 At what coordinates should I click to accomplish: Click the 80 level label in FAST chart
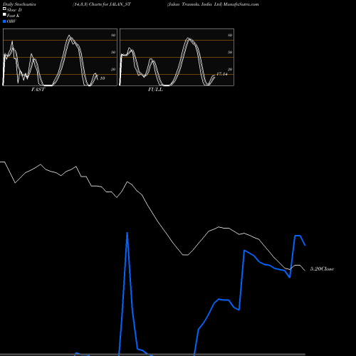tap(113, 35)
